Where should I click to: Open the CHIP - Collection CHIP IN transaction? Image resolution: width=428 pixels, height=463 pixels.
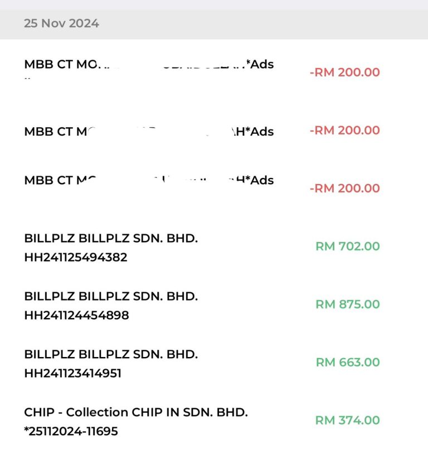click(x=136, y=412)
